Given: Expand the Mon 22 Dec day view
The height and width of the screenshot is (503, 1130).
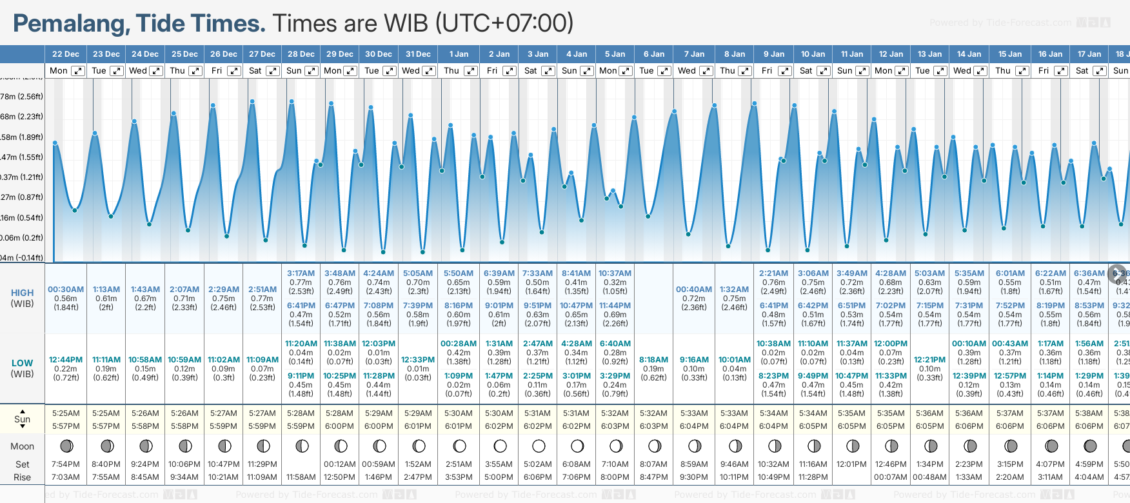Looking at the screenshot, I should coord(77,71).
